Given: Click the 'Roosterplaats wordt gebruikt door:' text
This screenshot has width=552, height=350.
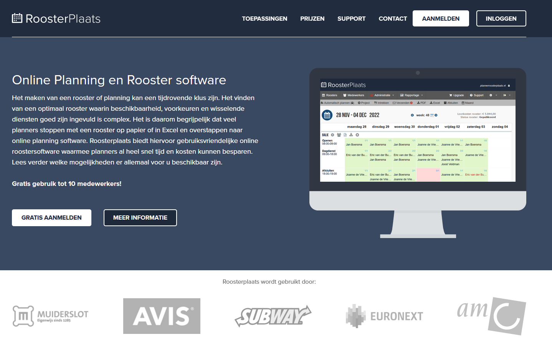Looking at the screenshot, I should click(x=269, y=282).
